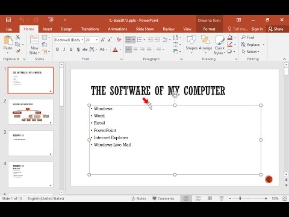
Task: Open Line Spacing dropdown
Action: [x=167, y=40]
